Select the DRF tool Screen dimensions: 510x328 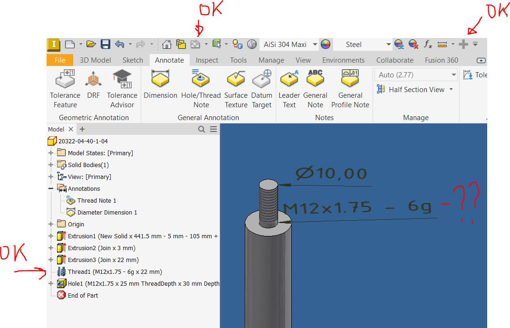[x=93, y=85]
